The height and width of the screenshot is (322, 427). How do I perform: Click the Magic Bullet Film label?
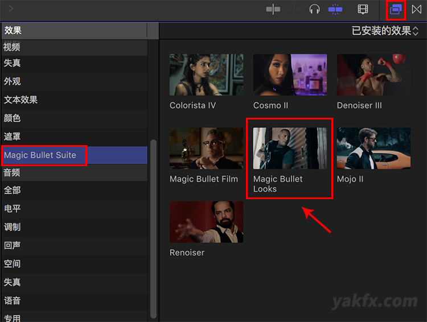tap(204, 179)
